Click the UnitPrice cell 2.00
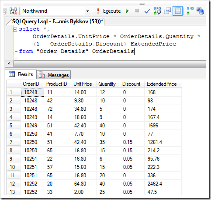 pos(83,192)
